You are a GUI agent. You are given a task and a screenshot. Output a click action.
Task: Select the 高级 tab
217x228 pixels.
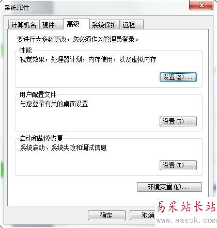click(76, 24)
